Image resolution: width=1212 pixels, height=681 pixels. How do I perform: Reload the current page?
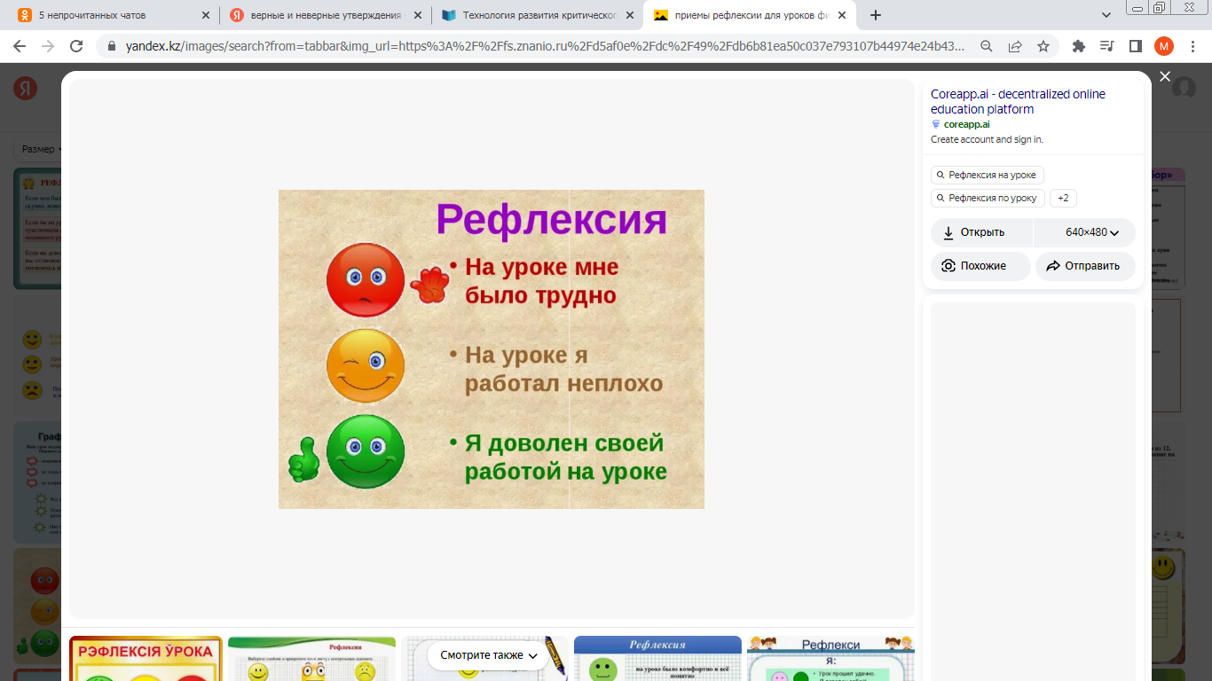pyautogui.click(x=76, y=46)
